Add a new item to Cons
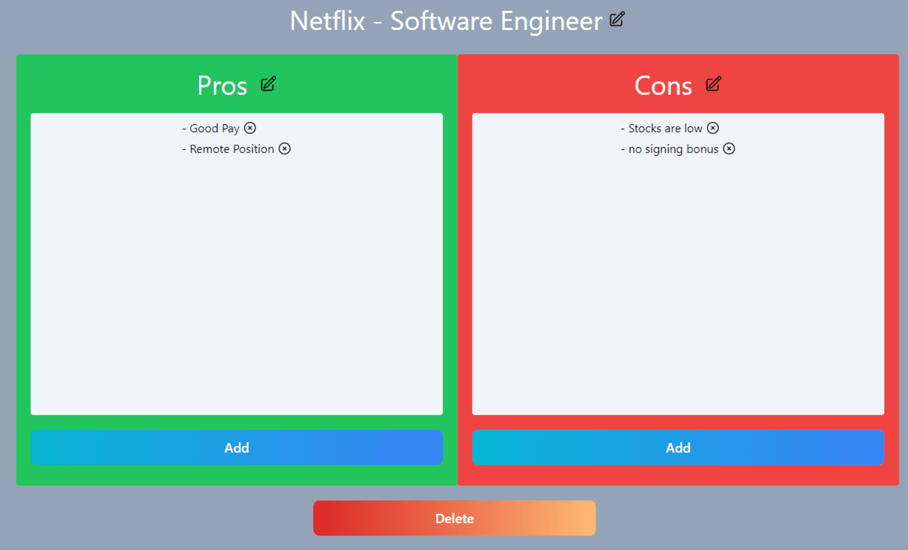 678,447
